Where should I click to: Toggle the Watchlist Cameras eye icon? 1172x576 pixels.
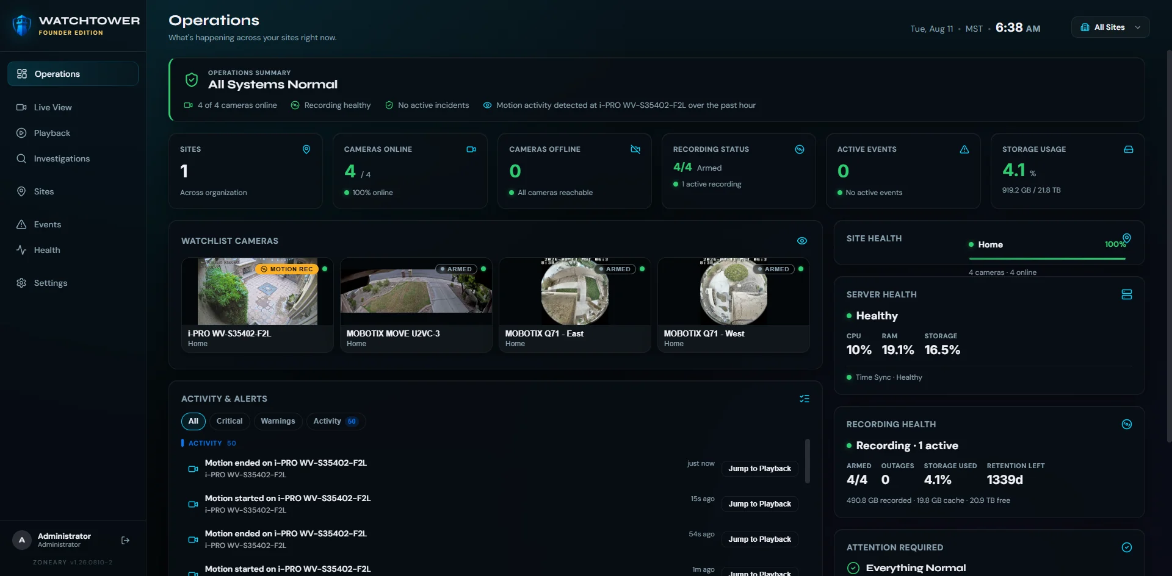[802, 241]
